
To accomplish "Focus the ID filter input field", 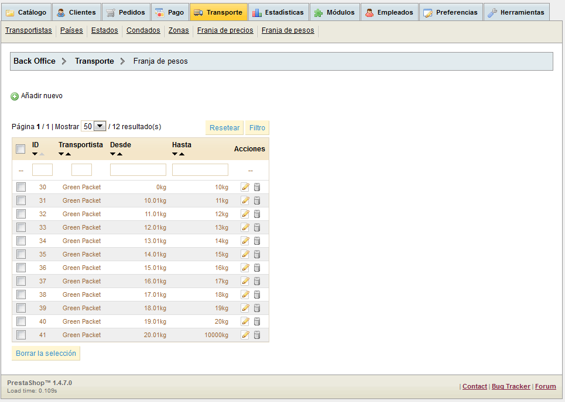I will click(43, 169).
